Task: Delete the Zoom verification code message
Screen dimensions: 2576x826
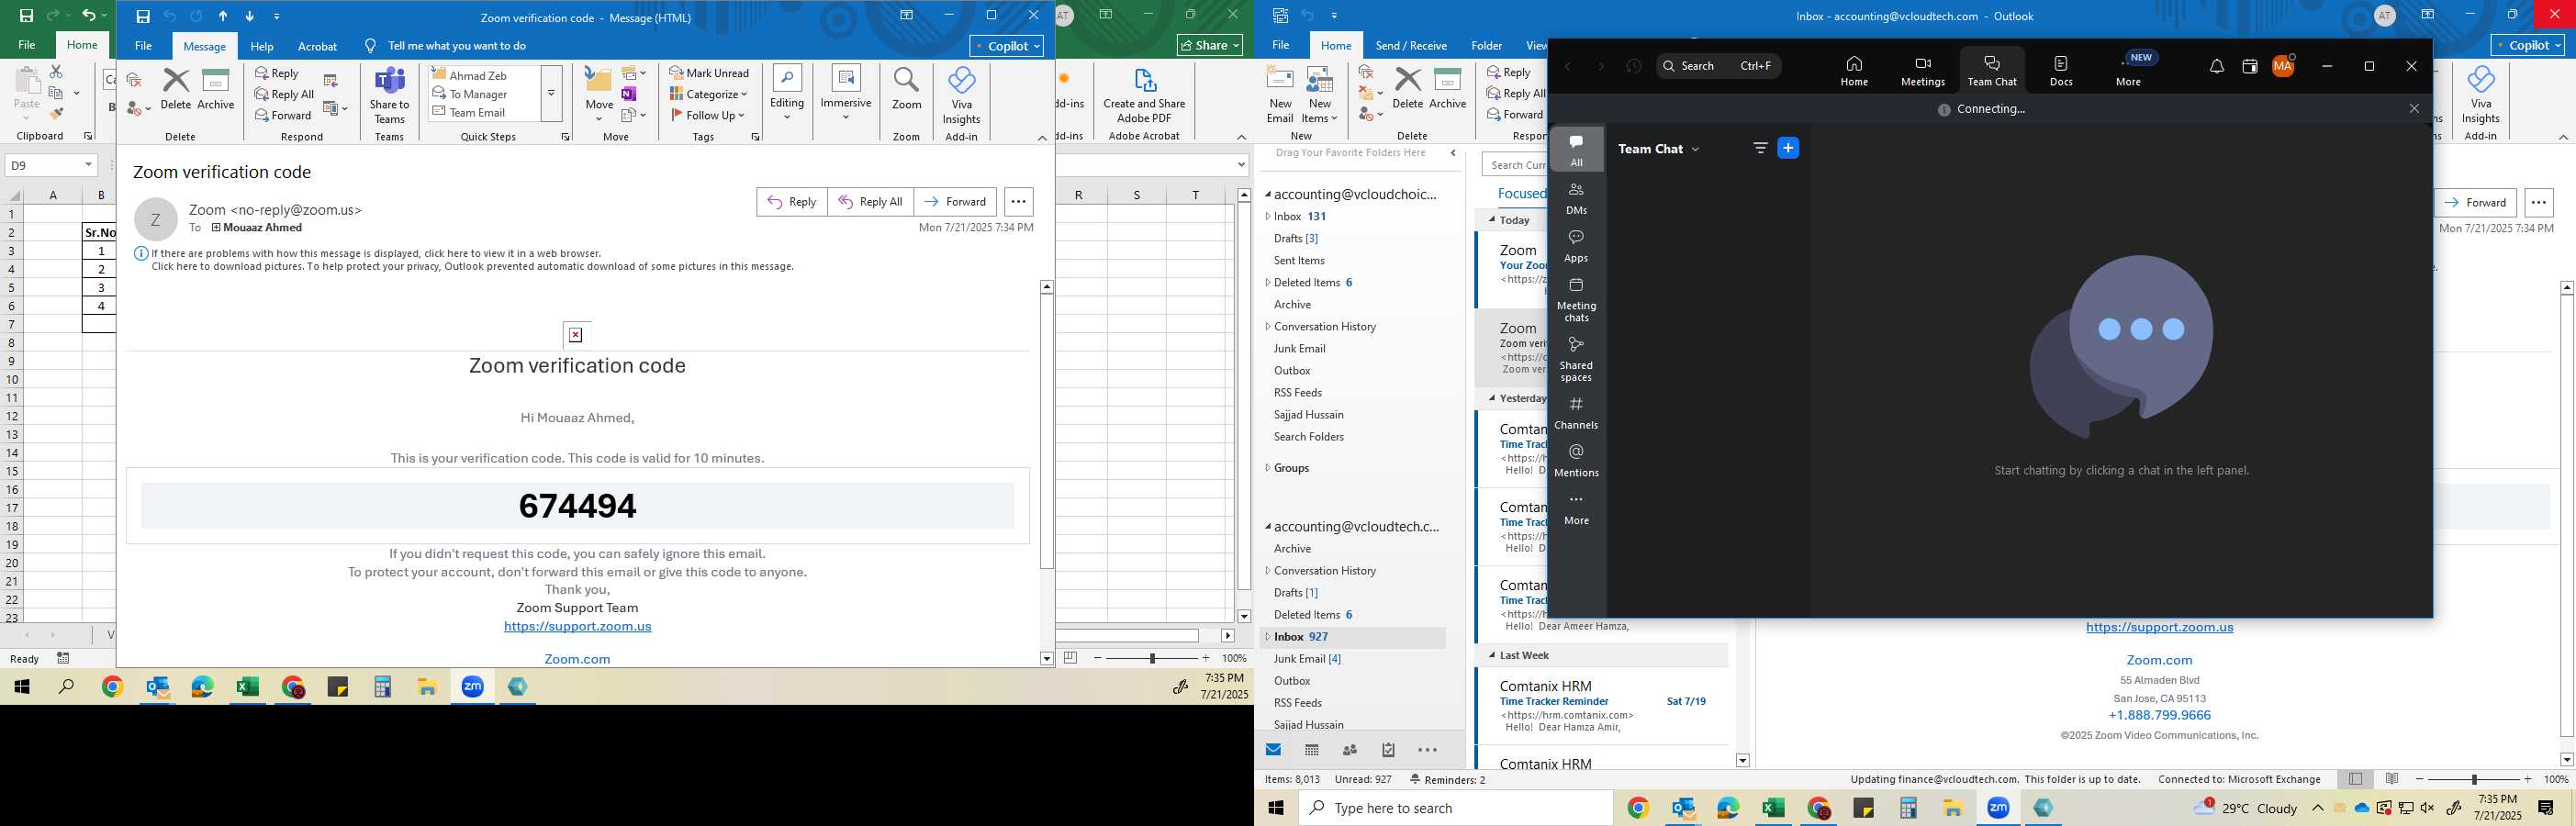Action: [x=176, y=89]
